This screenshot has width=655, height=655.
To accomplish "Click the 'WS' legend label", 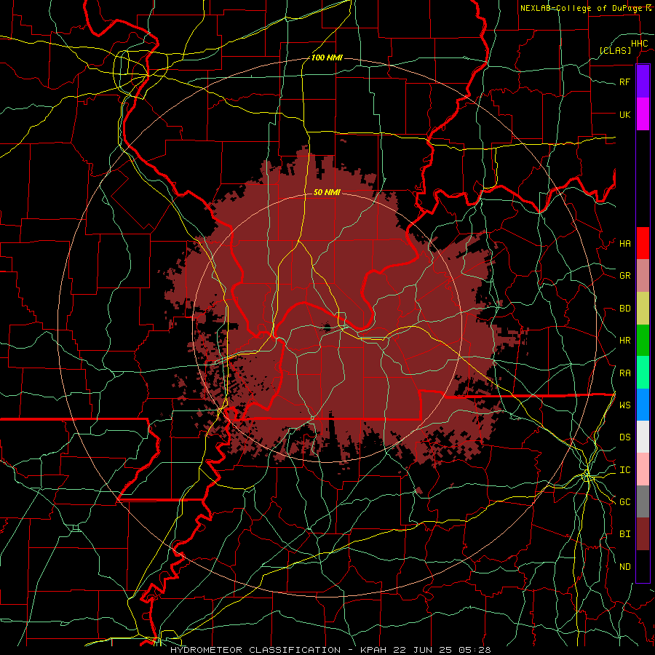I will click(x=625, y=405).
